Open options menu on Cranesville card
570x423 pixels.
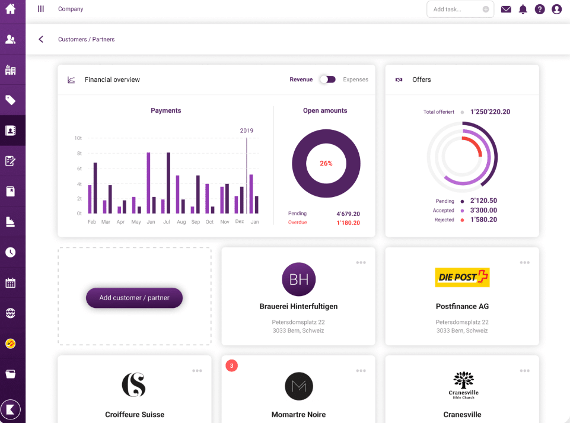[524, 371]
